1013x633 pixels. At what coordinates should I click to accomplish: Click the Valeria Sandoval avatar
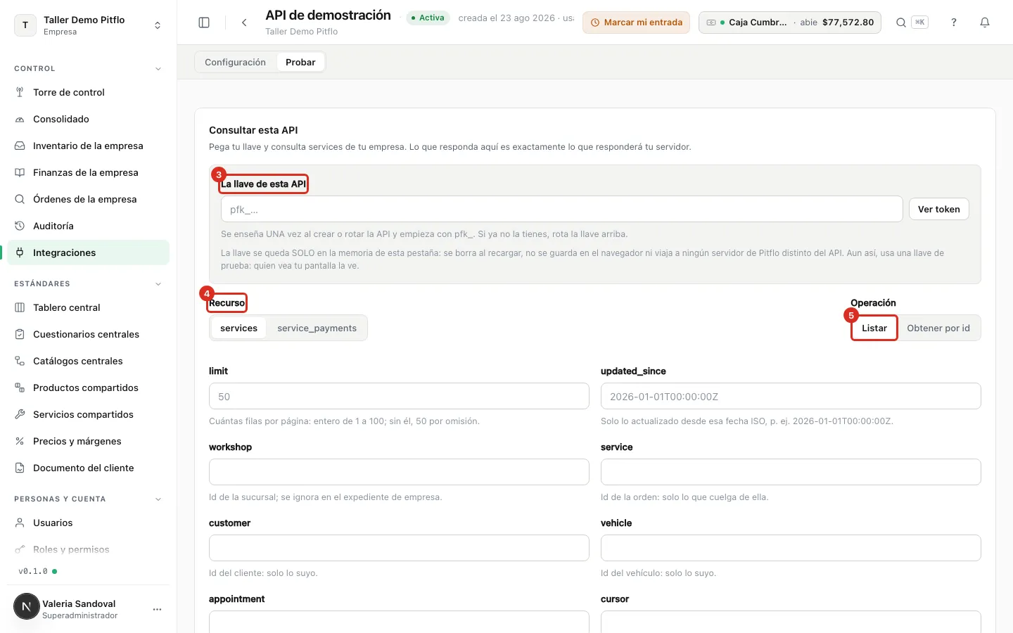[27, 606]
